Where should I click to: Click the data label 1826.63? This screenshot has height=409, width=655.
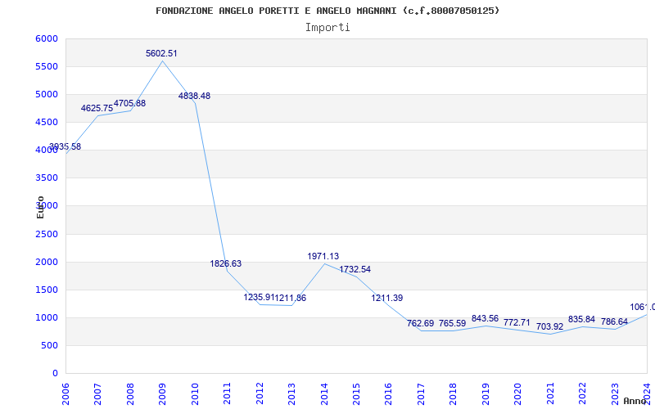(226, 263)
